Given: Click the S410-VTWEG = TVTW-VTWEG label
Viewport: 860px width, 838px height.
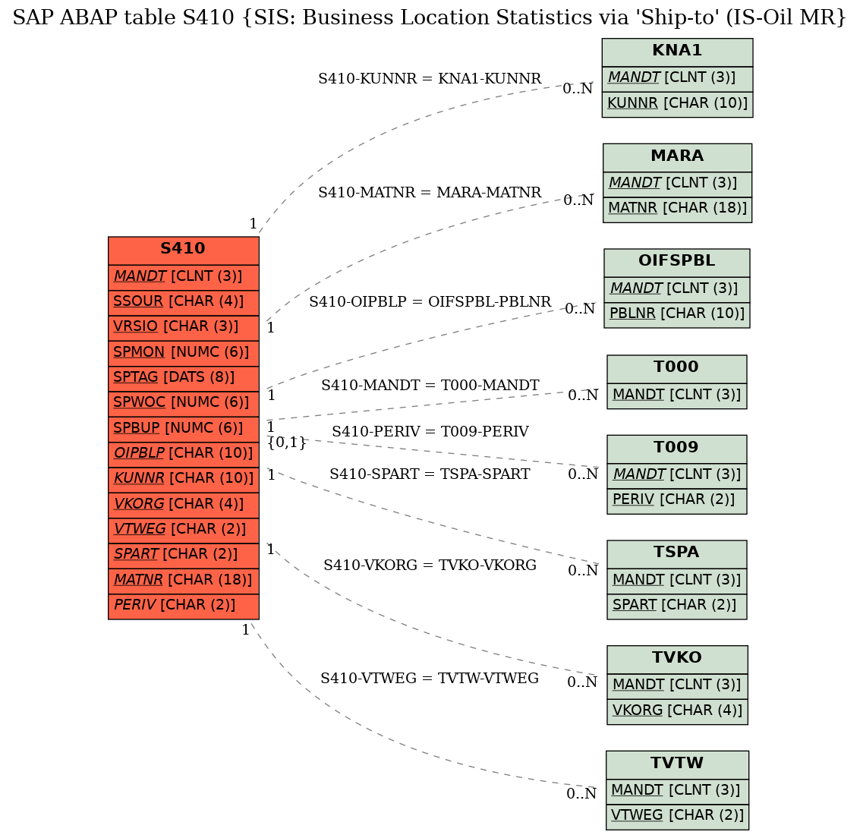Looking at the screenshot, I should [x=430, y=679].
